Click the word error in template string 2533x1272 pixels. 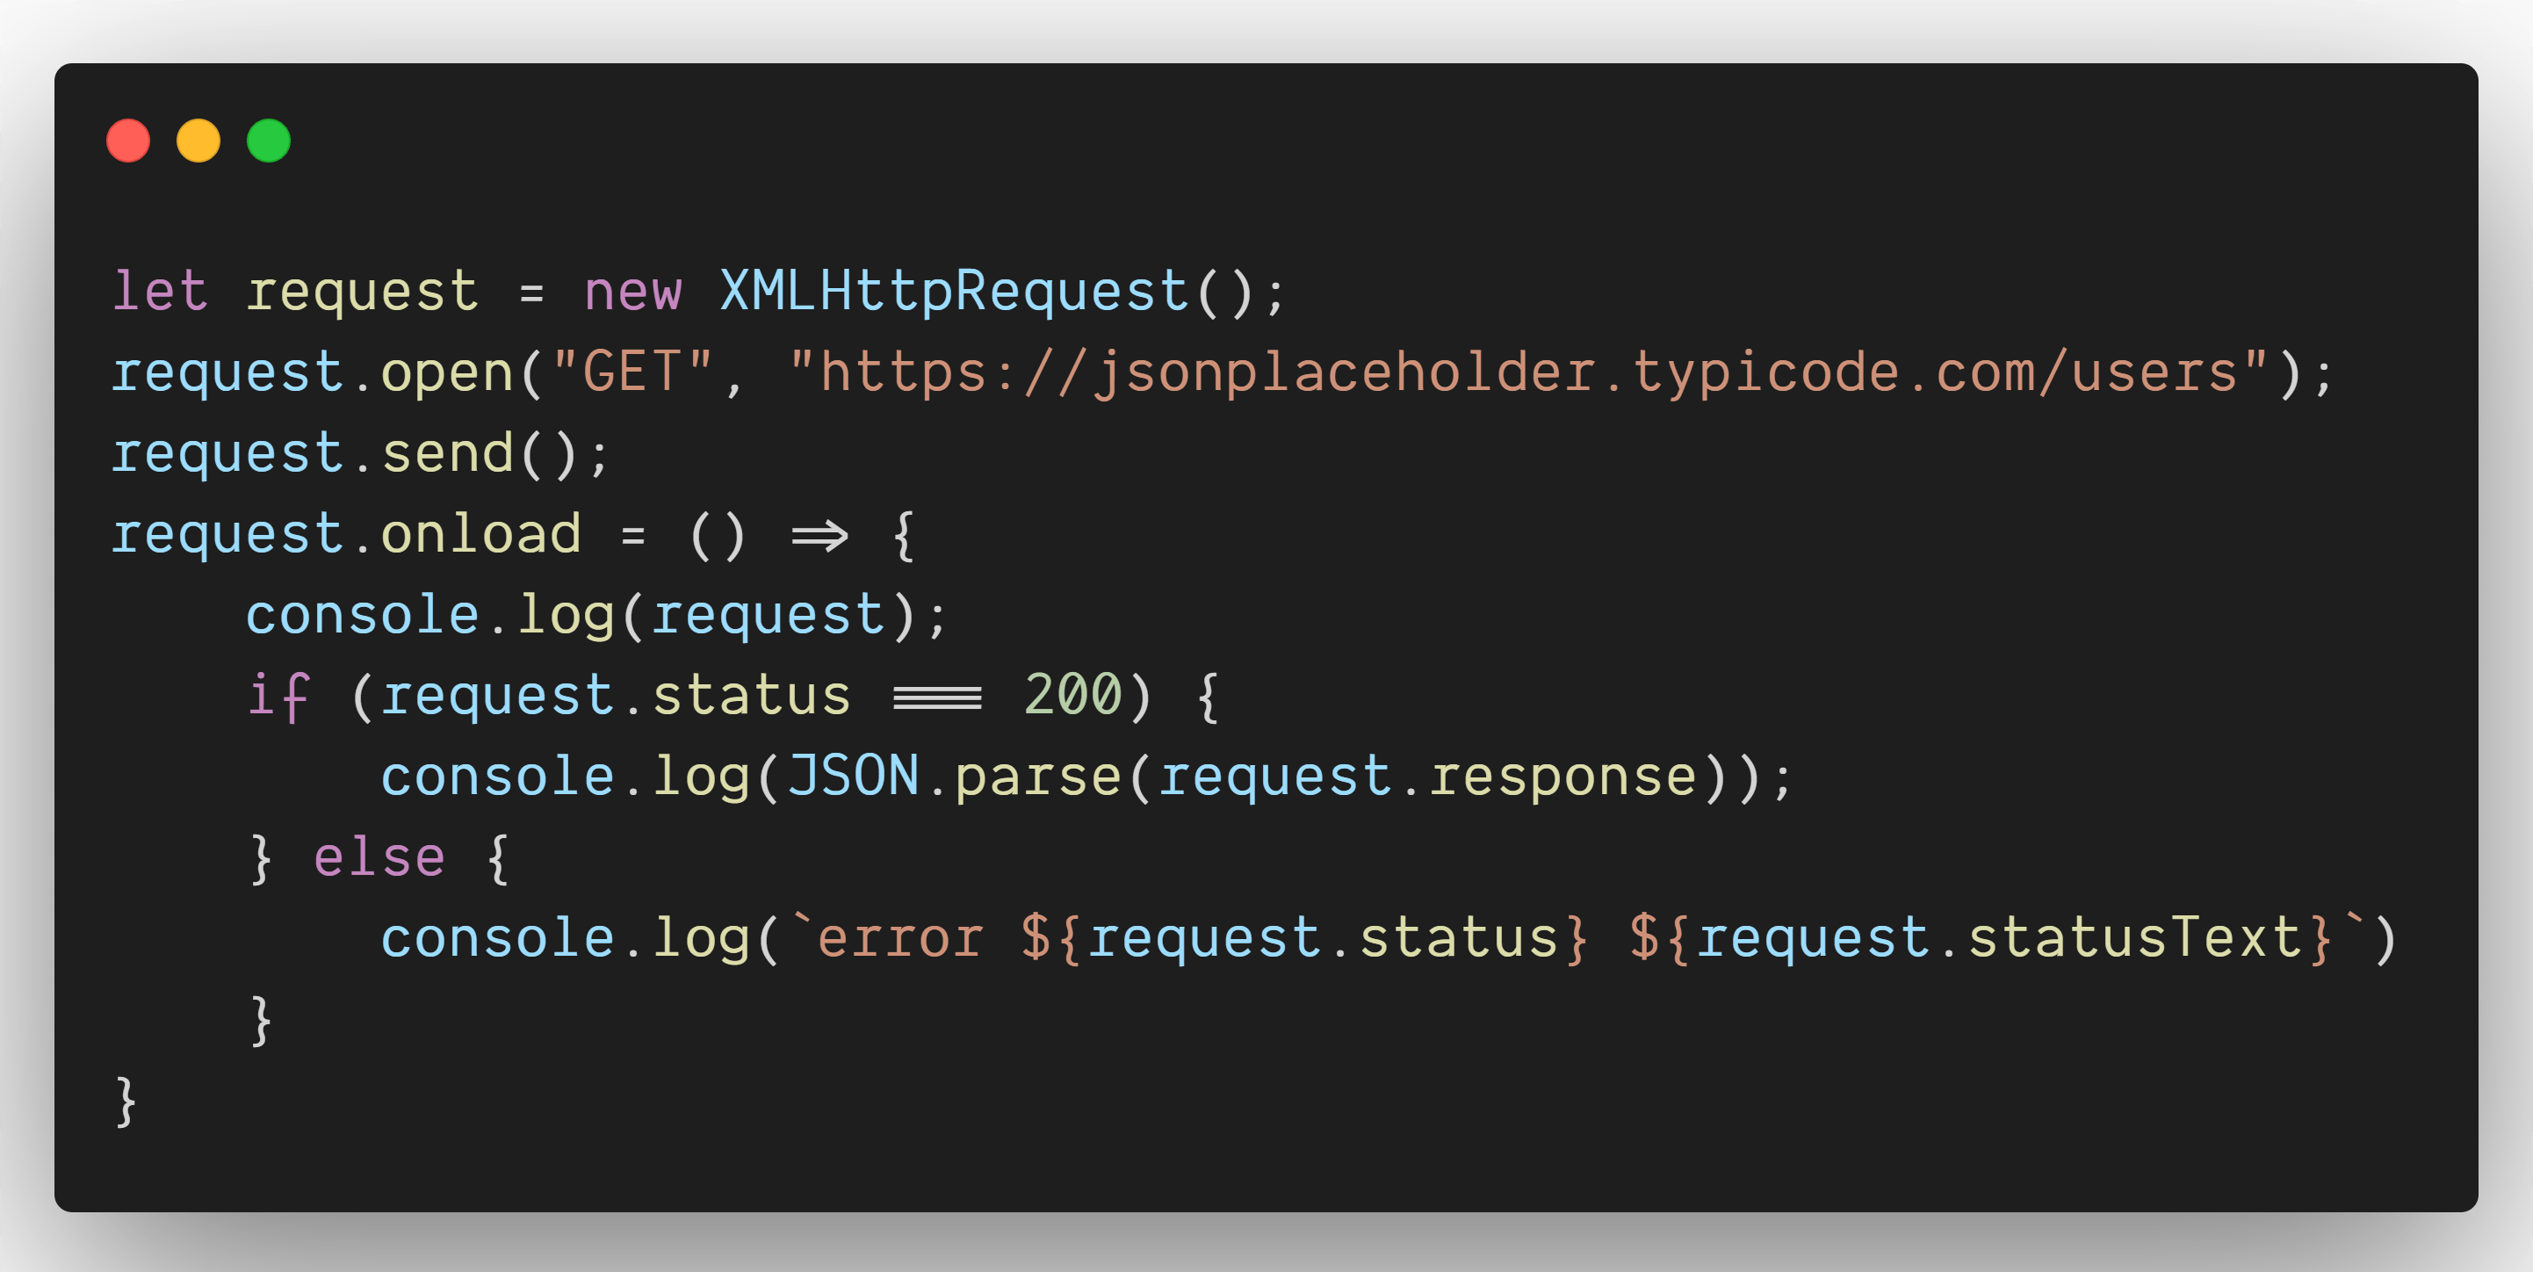899,937
